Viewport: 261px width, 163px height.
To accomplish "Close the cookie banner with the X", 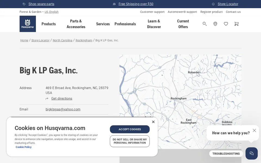I will pyautogui.click(x=153, y=122).
